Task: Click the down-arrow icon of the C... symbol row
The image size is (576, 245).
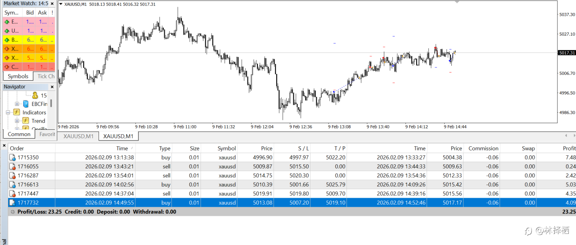Action: tap(7, 67)
